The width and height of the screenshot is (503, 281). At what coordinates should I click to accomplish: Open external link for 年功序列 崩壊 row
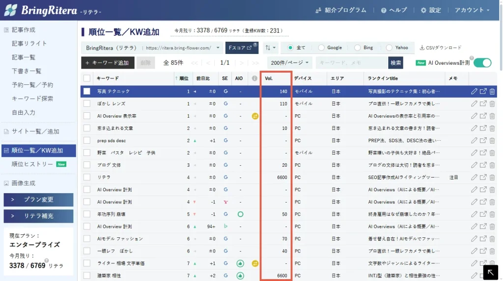483,214
